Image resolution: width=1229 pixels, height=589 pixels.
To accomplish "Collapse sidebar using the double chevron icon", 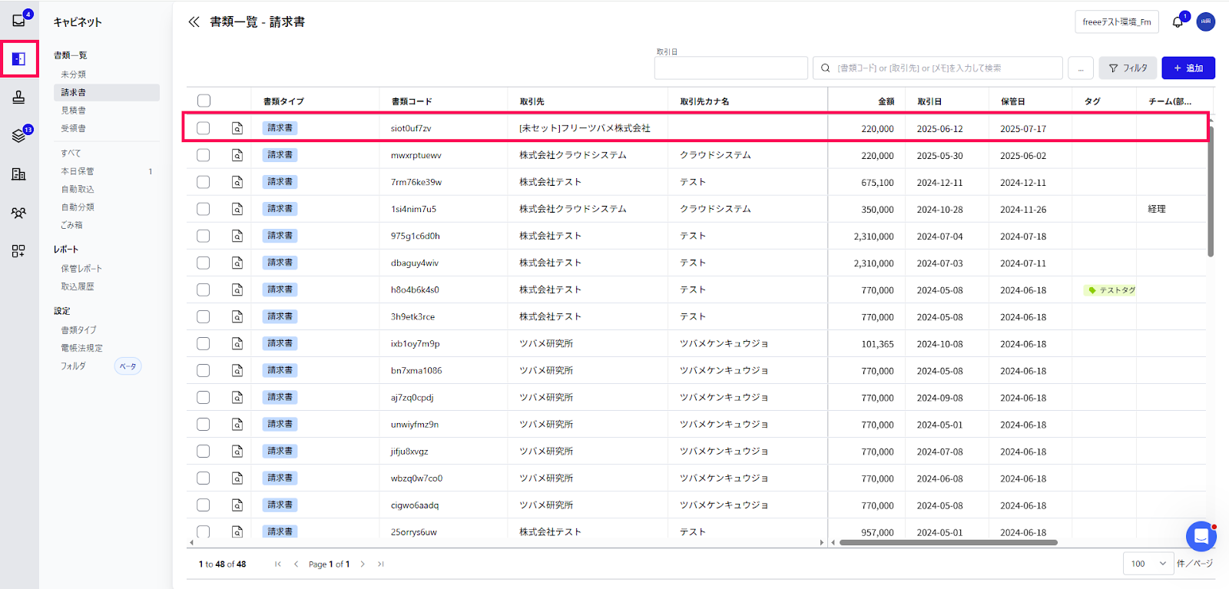I will point(194,22).
